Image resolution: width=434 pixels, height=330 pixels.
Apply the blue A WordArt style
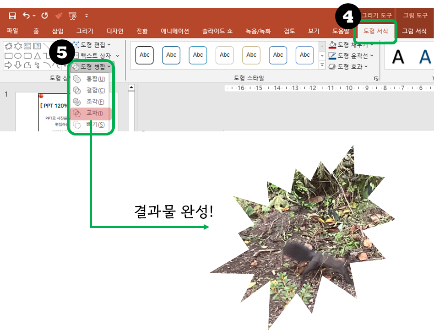(425, 57)
